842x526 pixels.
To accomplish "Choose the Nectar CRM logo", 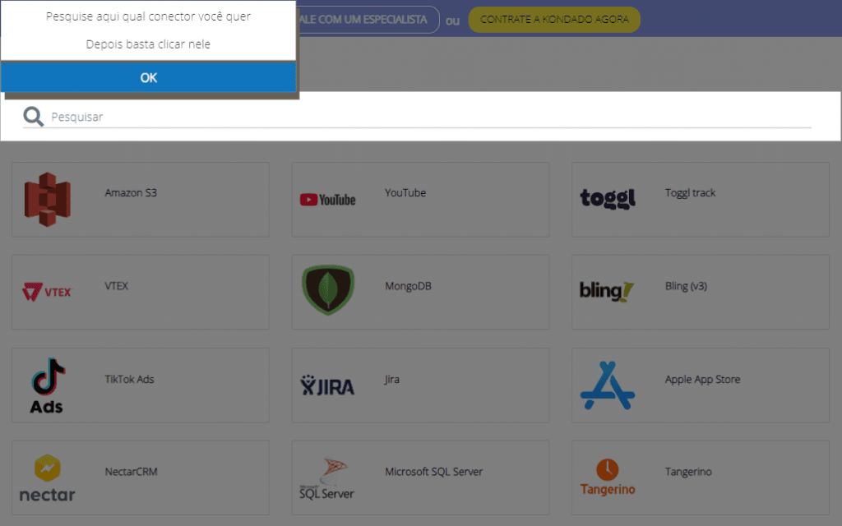I will tap(47, 478).
